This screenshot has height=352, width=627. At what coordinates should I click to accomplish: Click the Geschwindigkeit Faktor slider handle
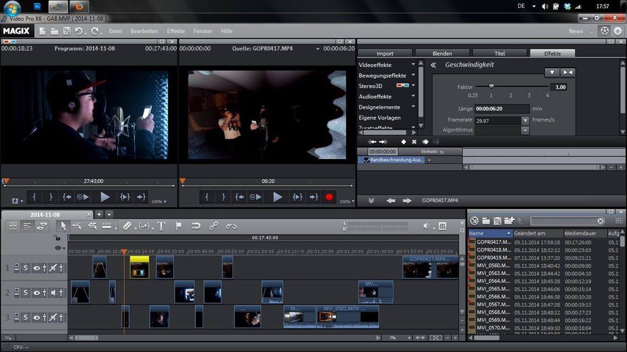pyautogui.click(x=491, y=86)
